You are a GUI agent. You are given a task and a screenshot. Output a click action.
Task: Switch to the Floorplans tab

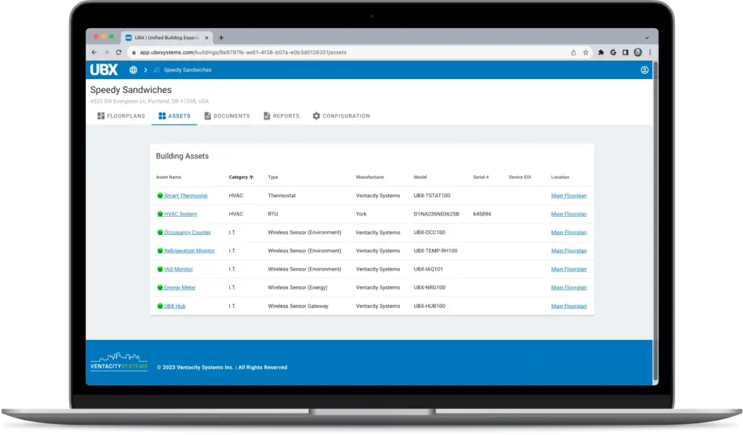pos(121,116)
